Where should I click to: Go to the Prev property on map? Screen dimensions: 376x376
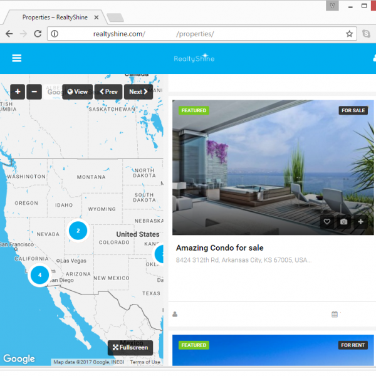pyautogui.click(x=108, y=91)
